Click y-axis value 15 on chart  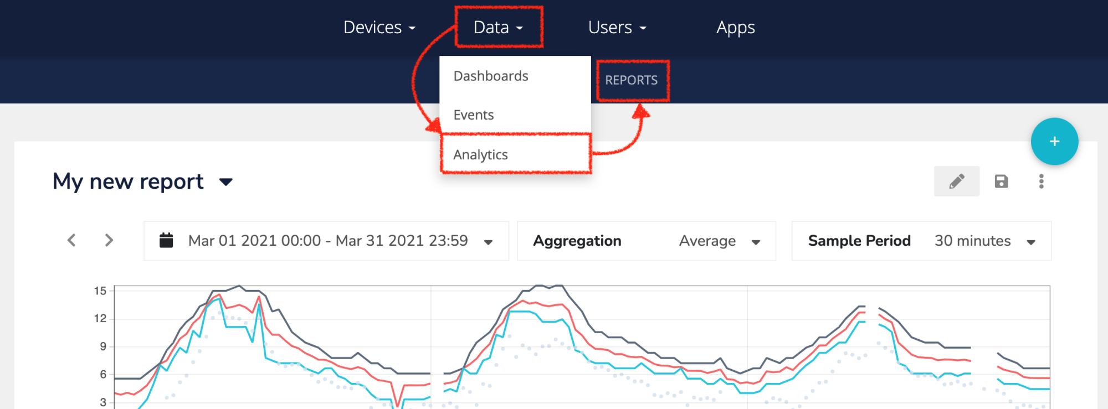100,291
